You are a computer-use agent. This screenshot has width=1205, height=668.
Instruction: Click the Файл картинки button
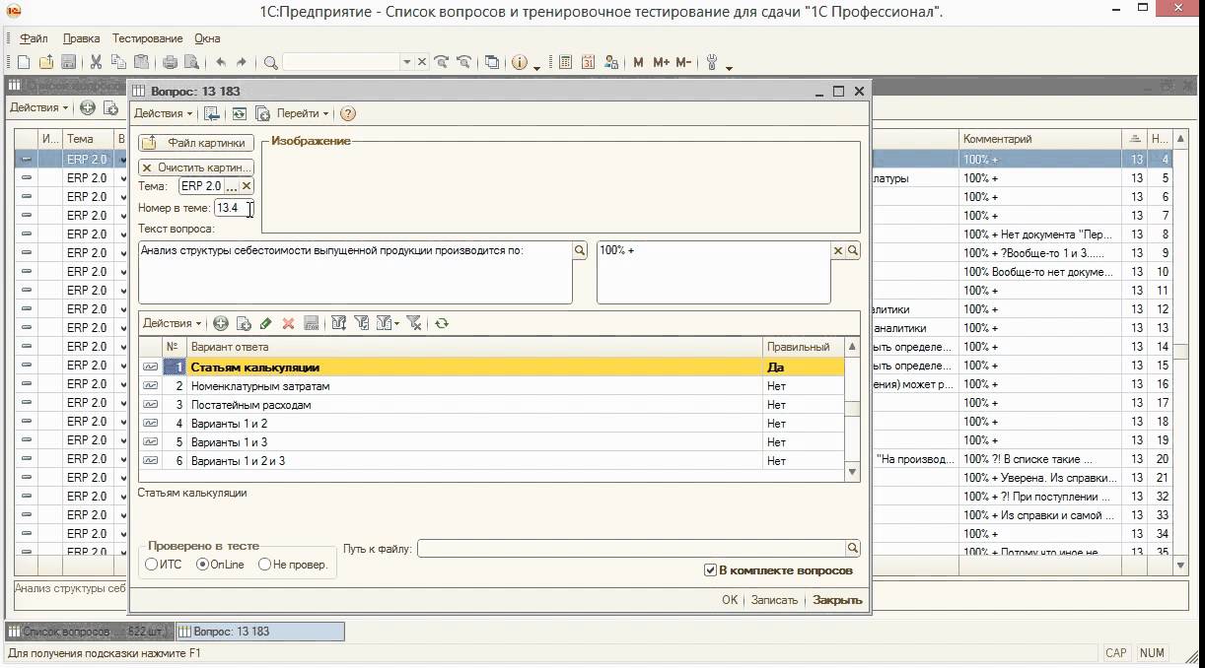(196, 143)
